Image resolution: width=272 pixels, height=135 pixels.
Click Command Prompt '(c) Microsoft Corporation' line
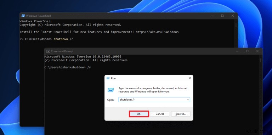86,60
